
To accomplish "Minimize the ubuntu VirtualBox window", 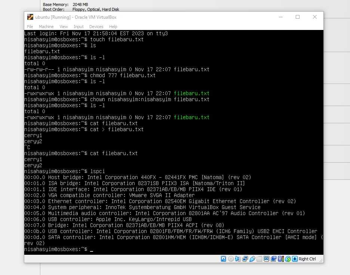I will pos(281,17).
